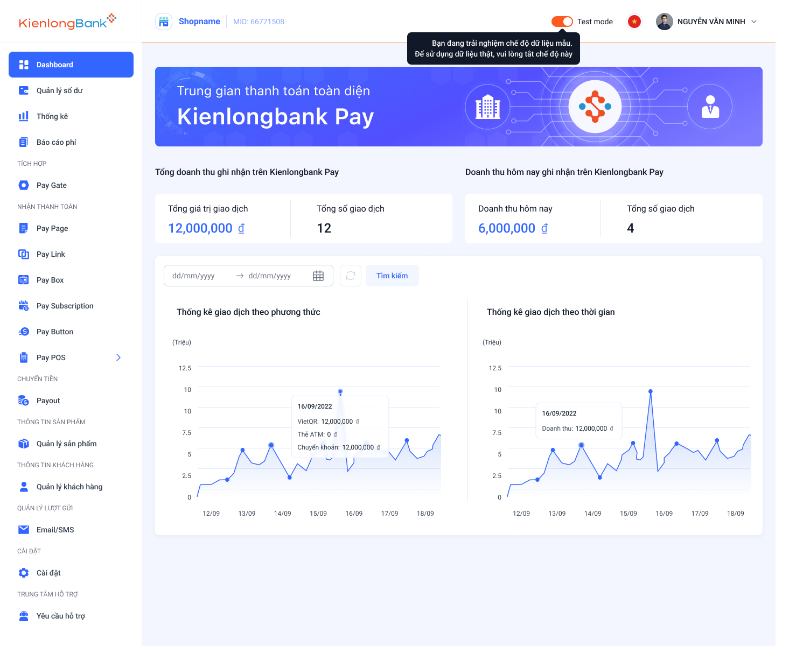810x646 pixels.
Task: Click the Doanh thu: 12,000,000 tooltip row
Action: pyautogui.click(x=578, y=429)
